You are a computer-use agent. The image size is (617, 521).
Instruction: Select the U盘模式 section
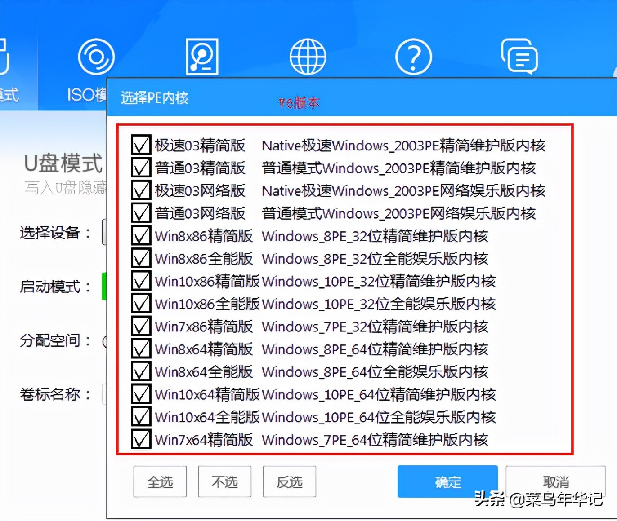point(63,164)
